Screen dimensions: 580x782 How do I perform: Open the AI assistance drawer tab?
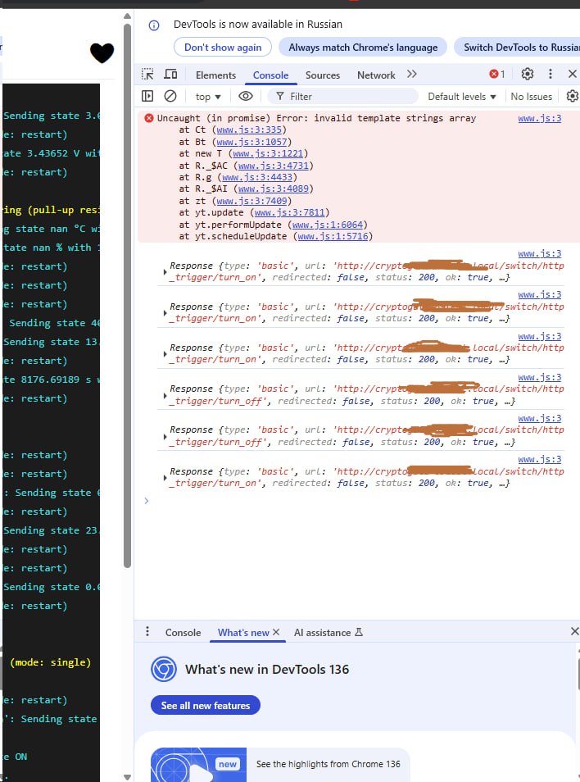tap(329, 632)
